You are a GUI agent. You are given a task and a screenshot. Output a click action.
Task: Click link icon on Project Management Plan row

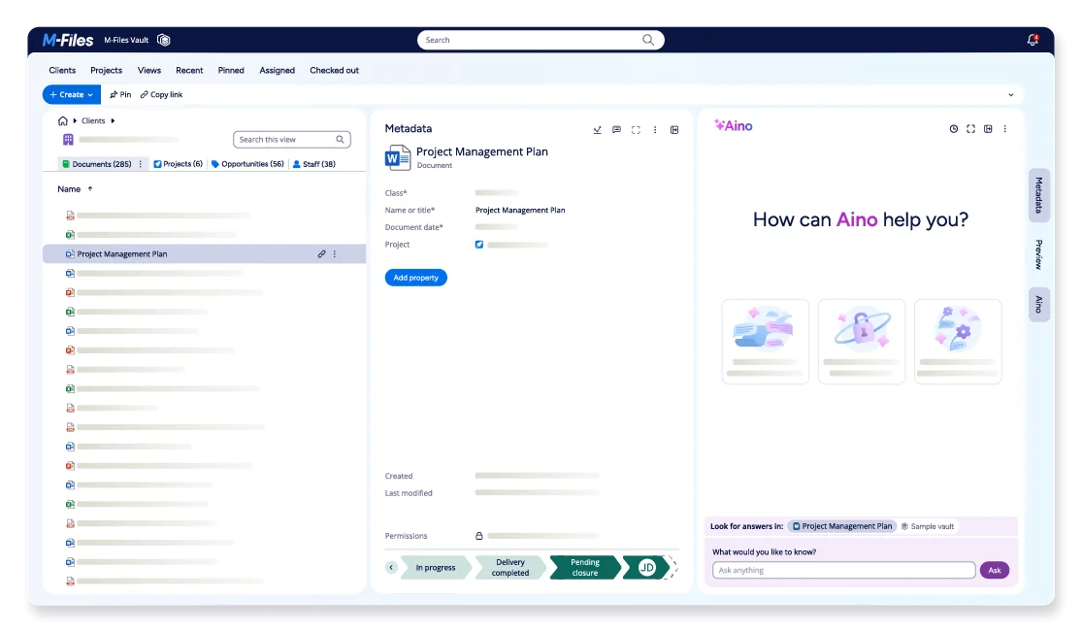tap(321, 254)
